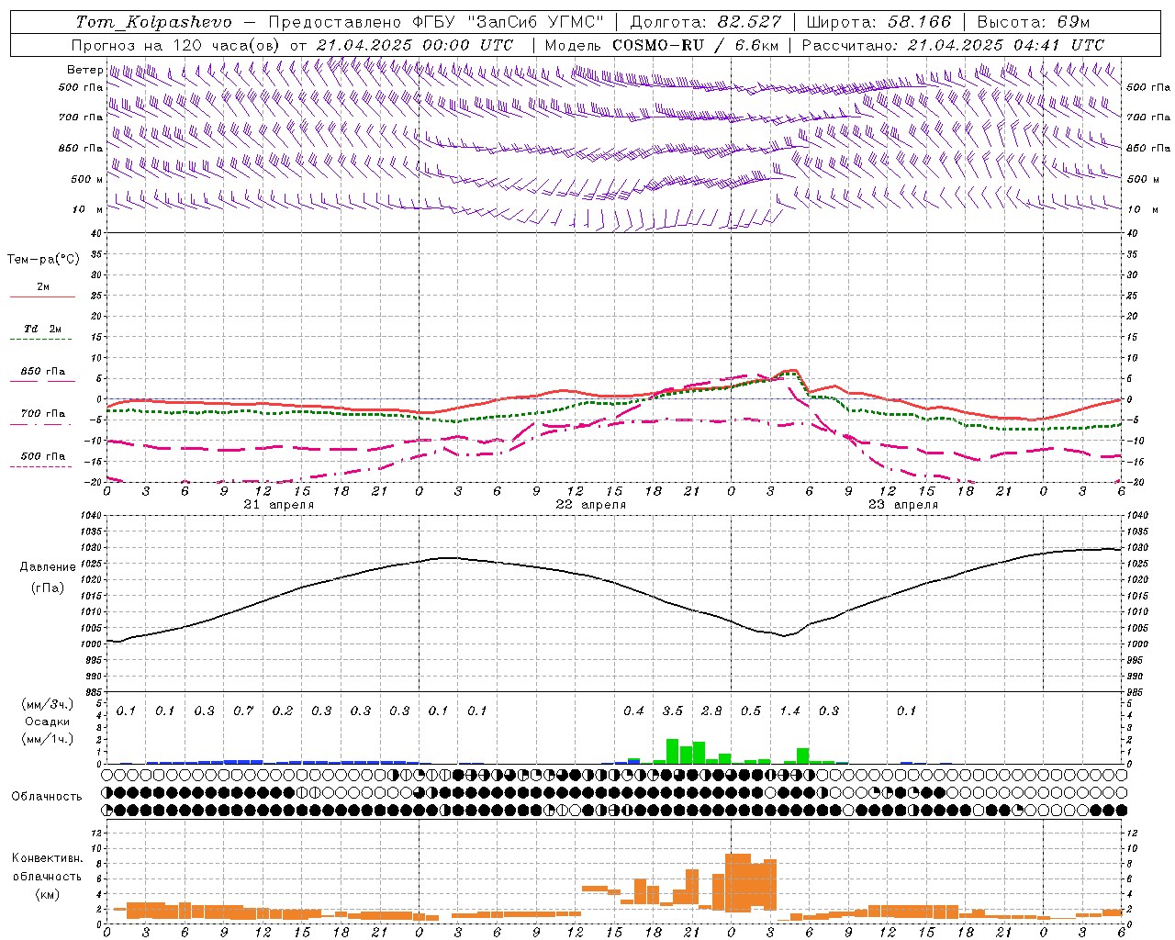Click the 3.5 precipitation value
1175x940 pixels.
(x=673, y=711)
